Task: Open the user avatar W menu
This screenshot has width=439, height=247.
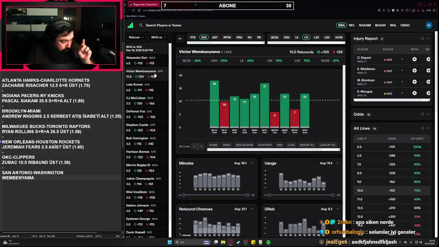Action: coord(429,25)
